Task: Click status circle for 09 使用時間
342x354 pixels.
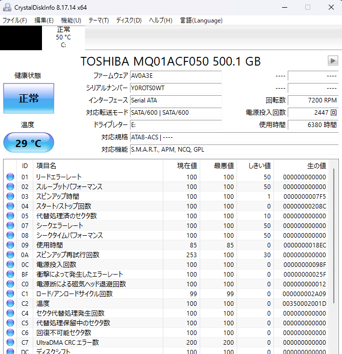Action: [10, 245]
